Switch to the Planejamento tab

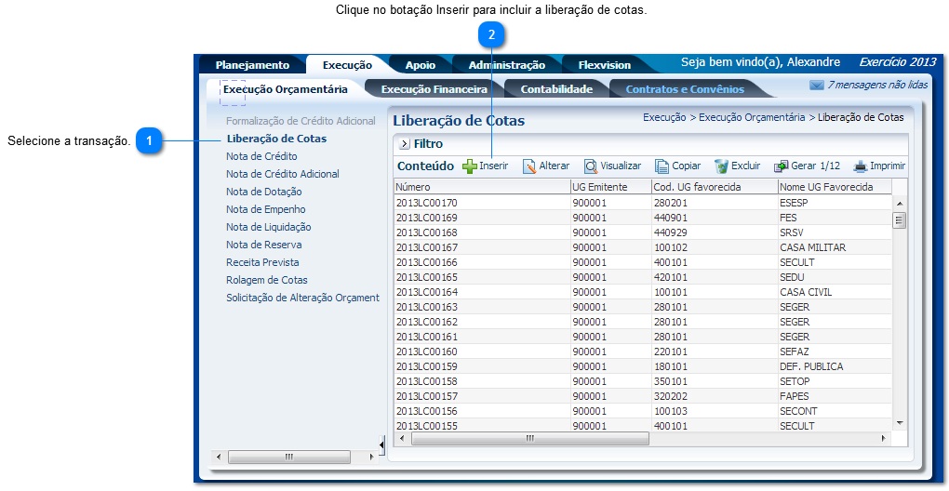pyautogui.click(x=252, y=65)
